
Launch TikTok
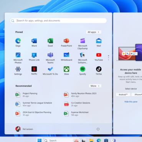[x=99, y=71]
